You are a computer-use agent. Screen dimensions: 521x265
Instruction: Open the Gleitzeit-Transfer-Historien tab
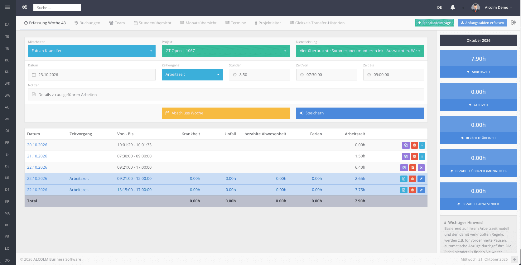pos(317,23)
